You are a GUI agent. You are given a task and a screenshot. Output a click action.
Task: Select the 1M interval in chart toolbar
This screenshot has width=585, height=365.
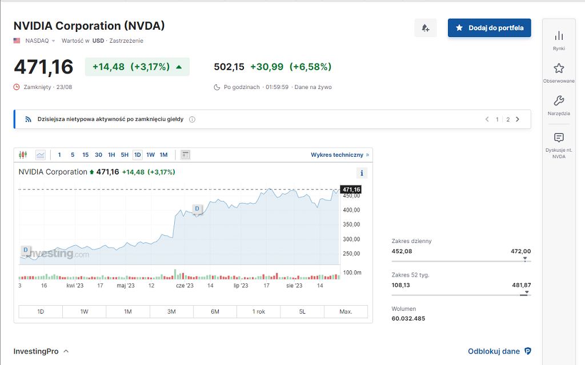[164, 155]
